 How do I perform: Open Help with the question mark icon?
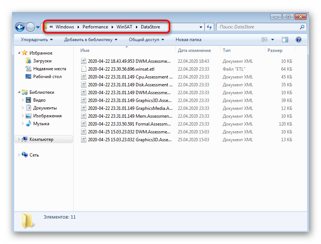click(298, 40)
